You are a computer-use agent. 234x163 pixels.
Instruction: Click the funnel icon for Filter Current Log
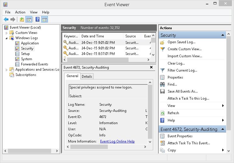(x=162, y=70)
